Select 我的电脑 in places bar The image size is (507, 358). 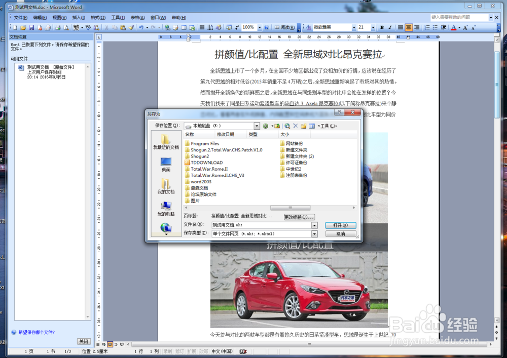tap(166, 209)
